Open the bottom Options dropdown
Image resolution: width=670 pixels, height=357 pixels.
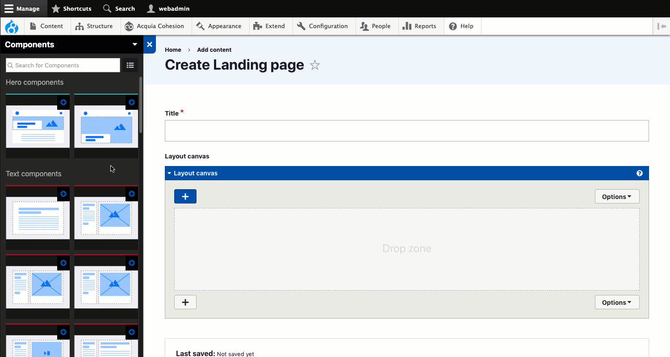[617, 302]
